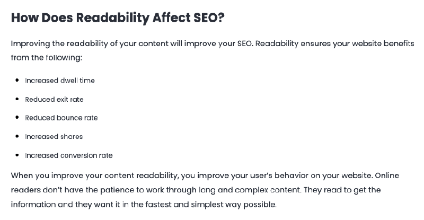
Task: Click the bullet before "Increased dwell time"
Action: click(x=17, y=81)
